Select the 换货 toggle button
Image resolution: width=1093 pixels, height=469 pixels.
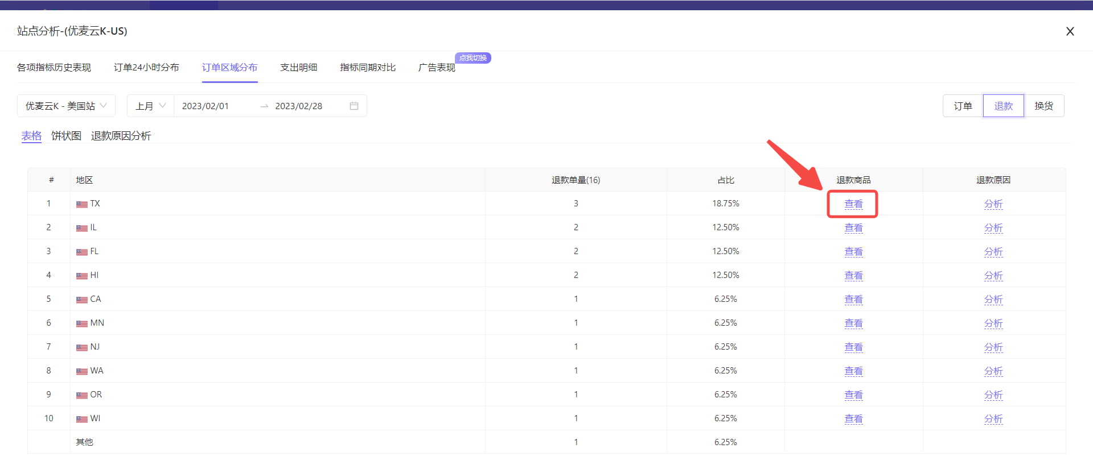coord(1044,106)
